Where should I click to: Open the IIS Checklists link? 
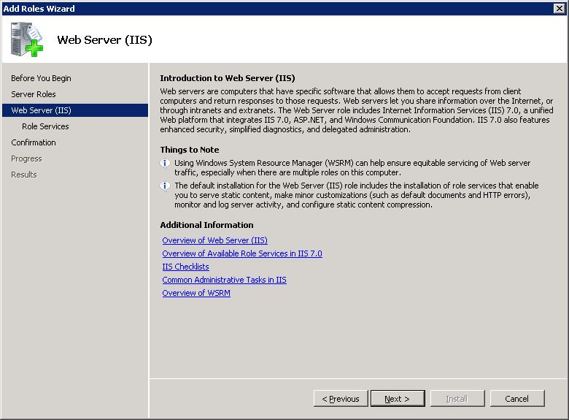pos(185,267)
